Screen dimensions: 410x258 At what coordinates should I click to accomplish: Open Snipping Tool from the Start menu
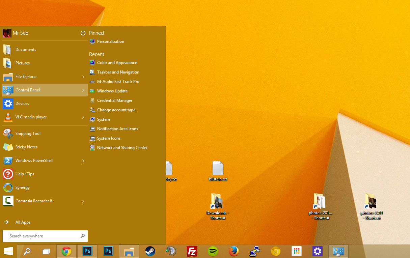[x=28, y=134]
